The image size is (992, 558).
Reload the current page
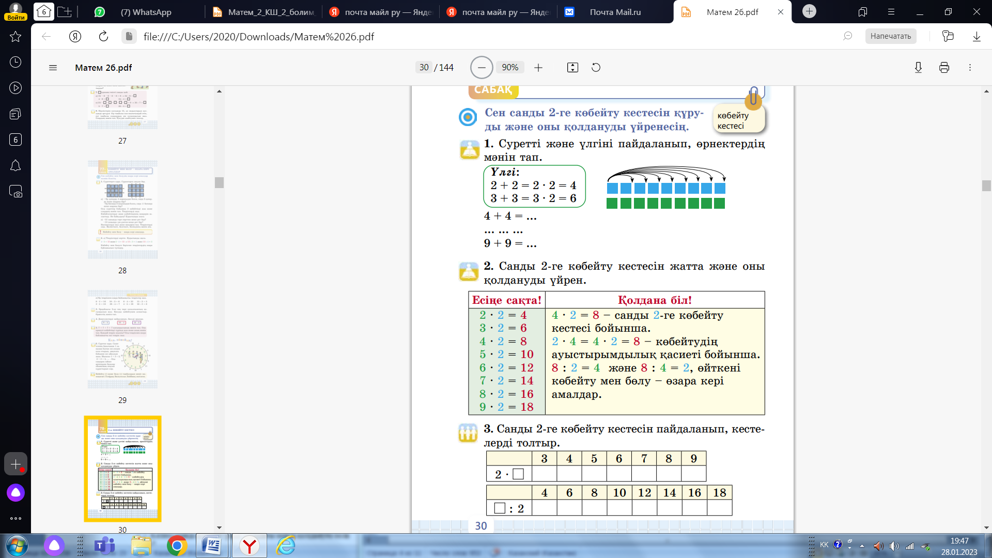pos(103,36)
